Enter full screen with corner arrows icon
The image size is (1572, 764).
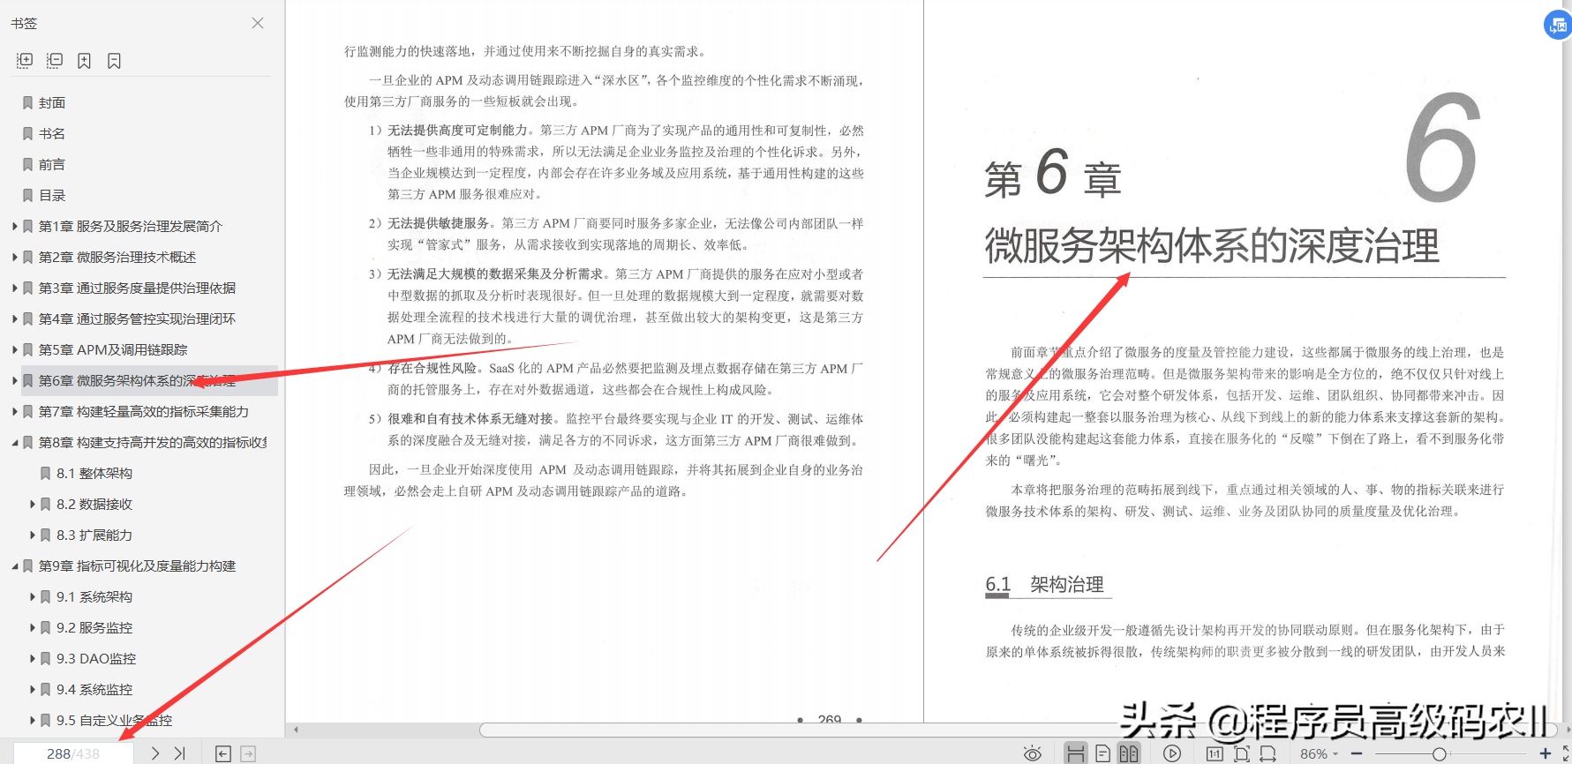click(1567, 753)
